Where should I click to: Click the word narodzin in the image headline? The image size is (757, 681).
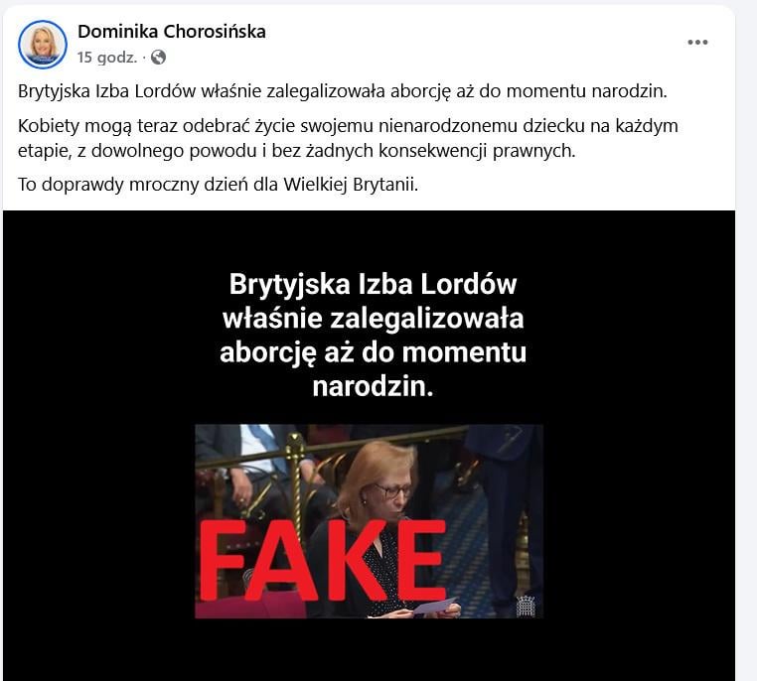(x=373, y=387)
